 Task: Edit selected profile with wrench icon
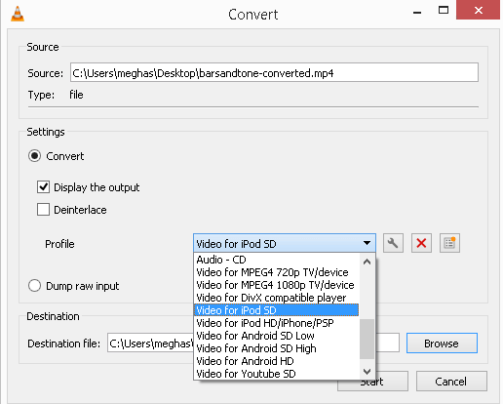pos(393,243)
